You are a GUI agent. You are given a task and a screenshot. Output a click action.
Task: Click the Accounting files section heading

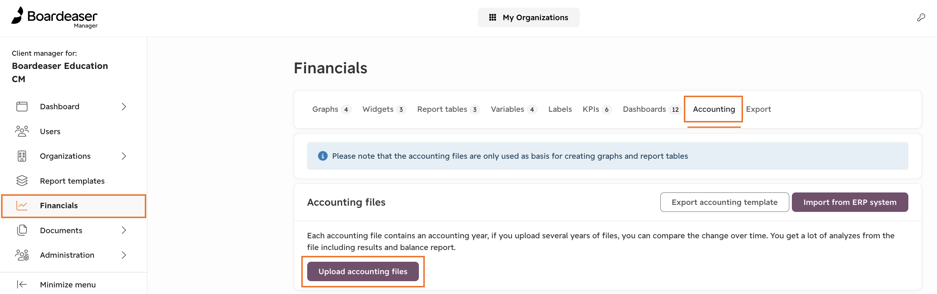[x=346, y=202]
